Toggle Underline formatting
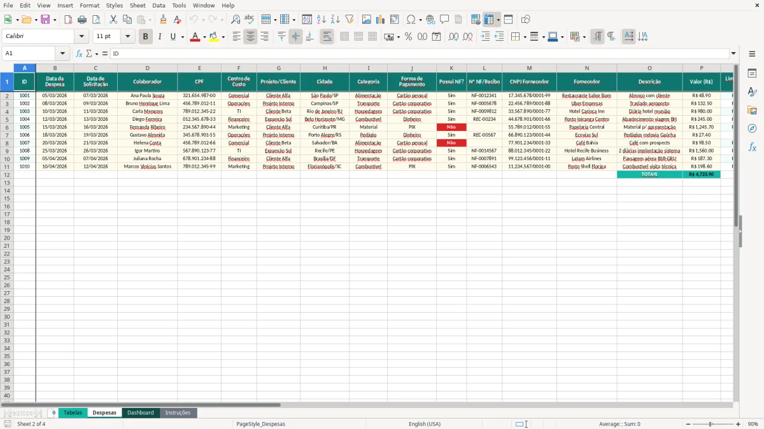The width and height of the screenshot is (764, 429). click(x=173, y=37)
